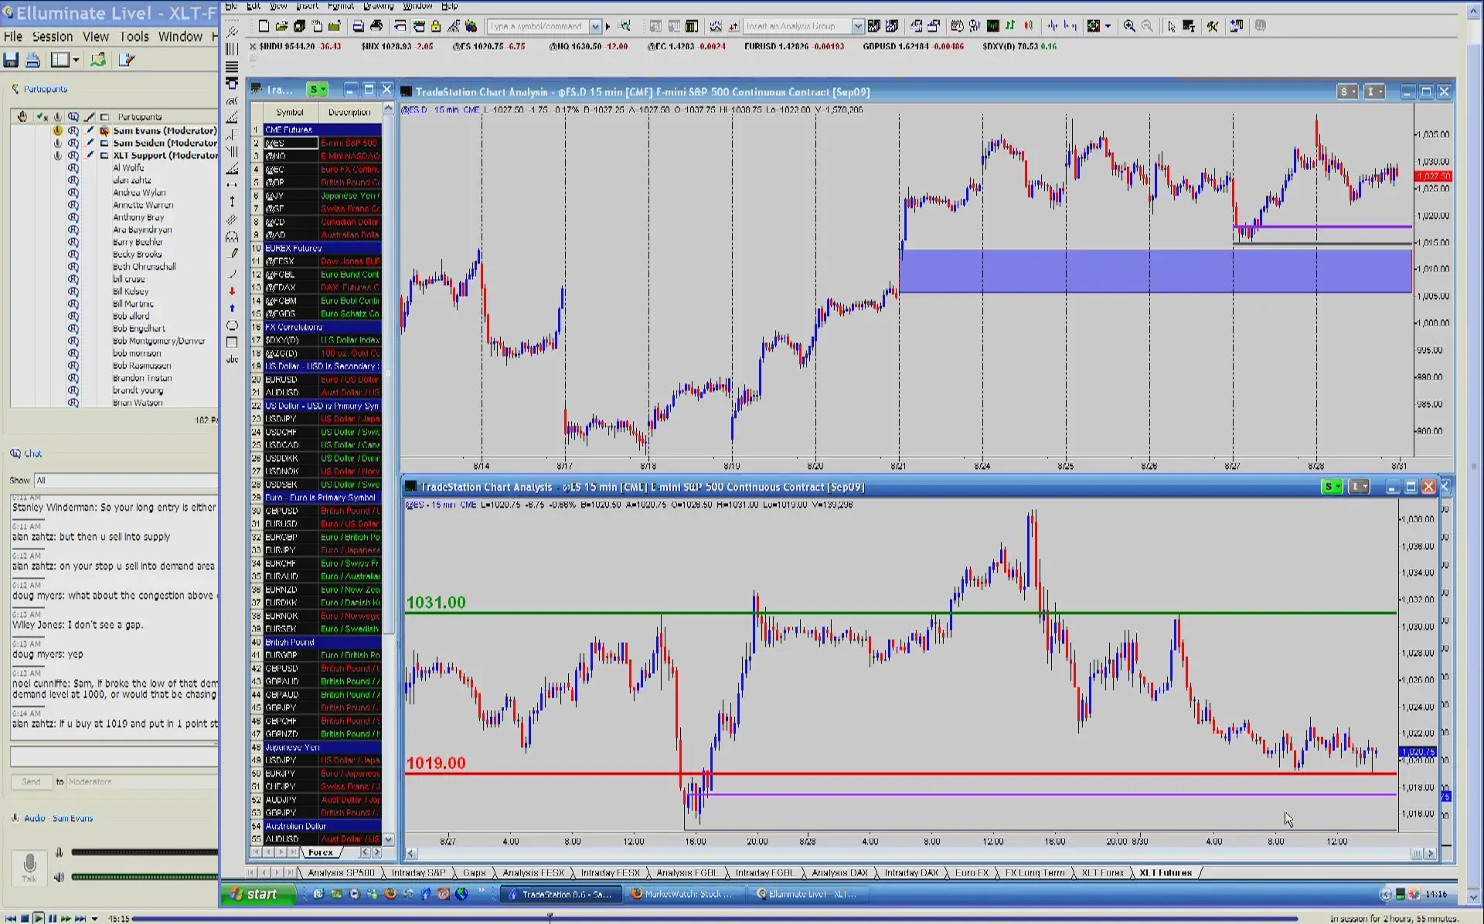The image size is (1484, 924).
Task: Select the red candlestick chart icon
Action: 1029,26
